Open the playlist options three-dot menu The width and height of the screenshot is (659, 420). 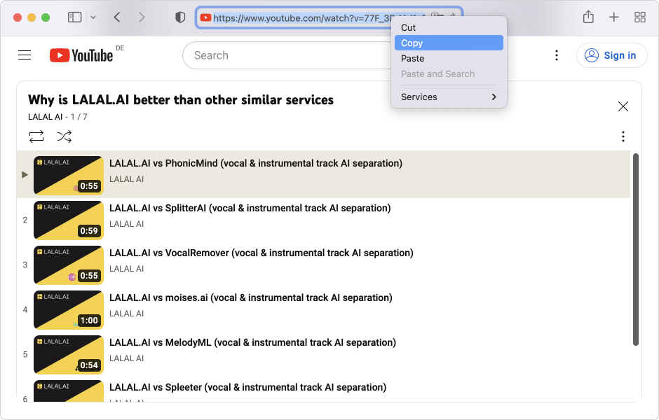pos(623,136)
